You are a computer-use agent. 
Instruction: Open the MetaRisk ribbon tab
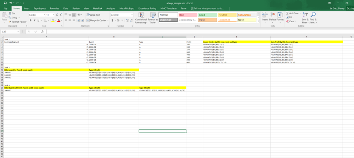click(97, 9)
